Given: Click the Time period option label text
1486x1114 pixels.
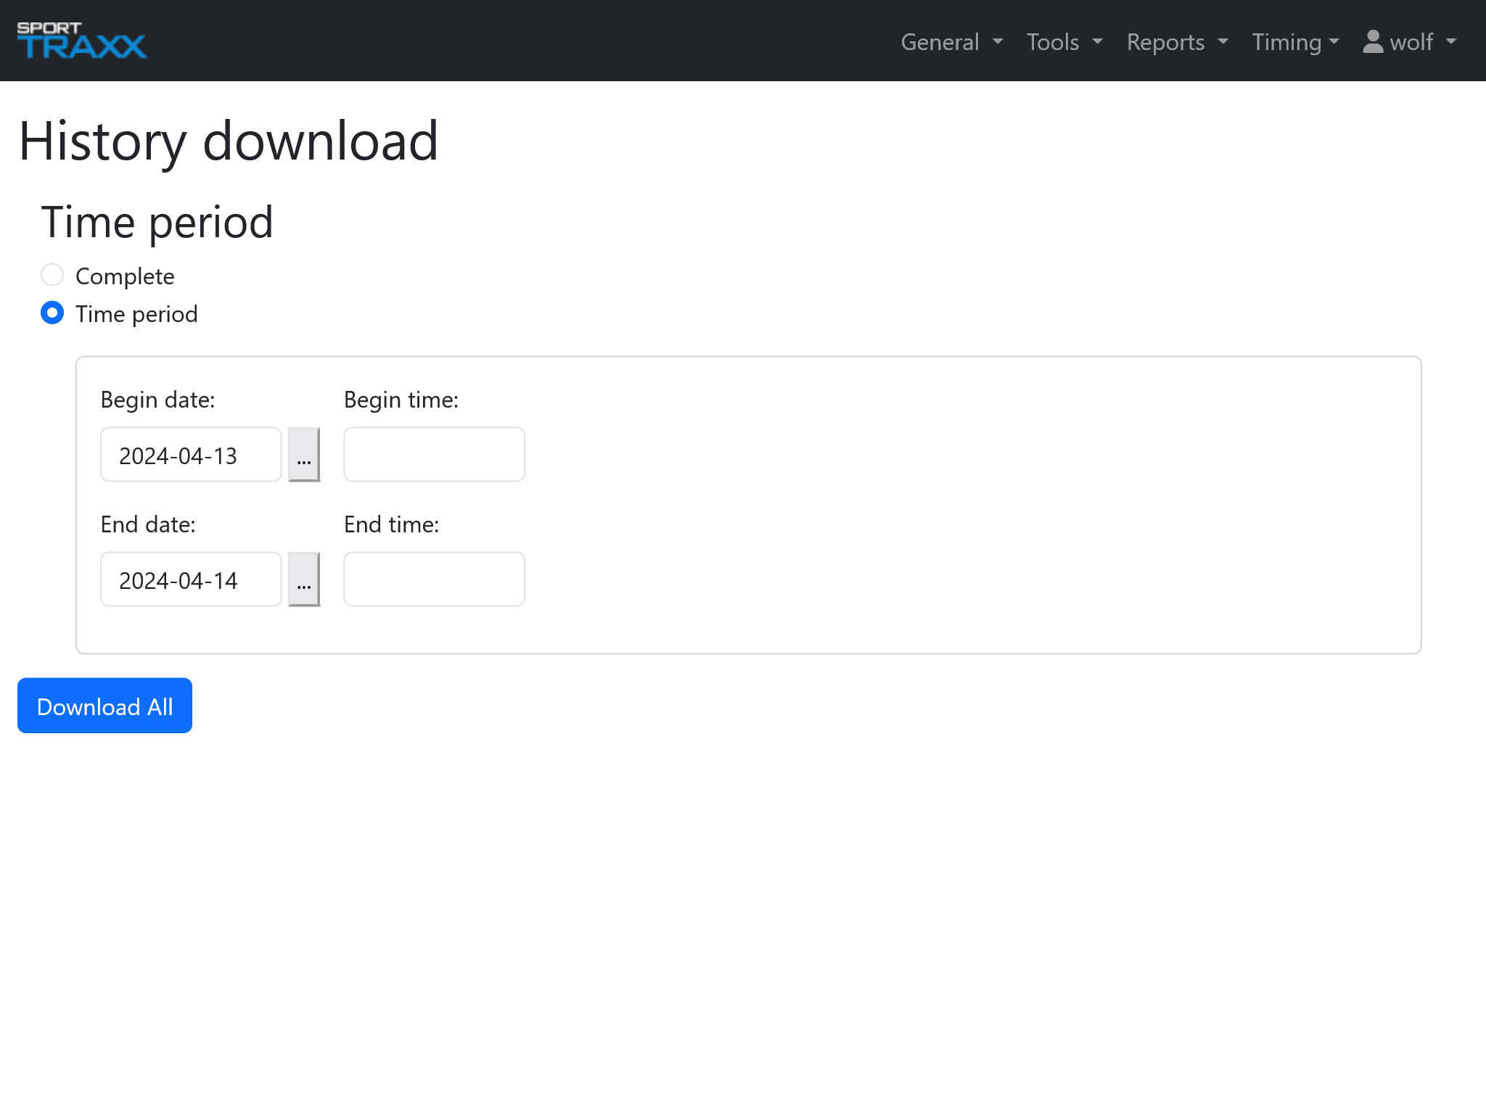Looking at the screenshot, I should [136, 314].
